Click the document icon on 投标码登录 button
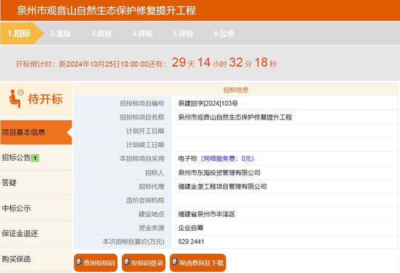The height and width of the screenshot is (273, 400). (127, 261)
